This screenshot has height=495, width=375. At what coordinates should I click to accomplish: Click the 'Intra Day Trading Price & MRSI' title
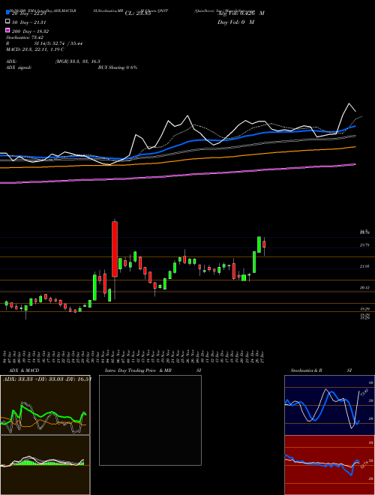(153, 370)
